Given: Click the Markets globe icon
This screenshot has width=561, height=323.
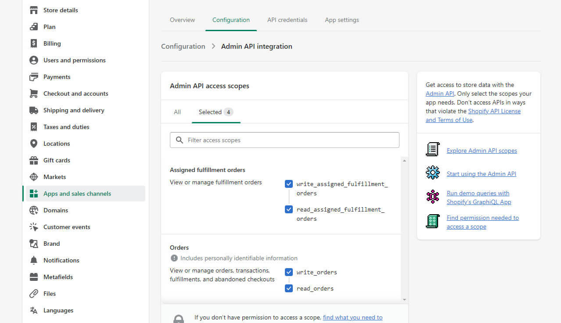Looking at the screenshot, I should [x=34, y=177].
